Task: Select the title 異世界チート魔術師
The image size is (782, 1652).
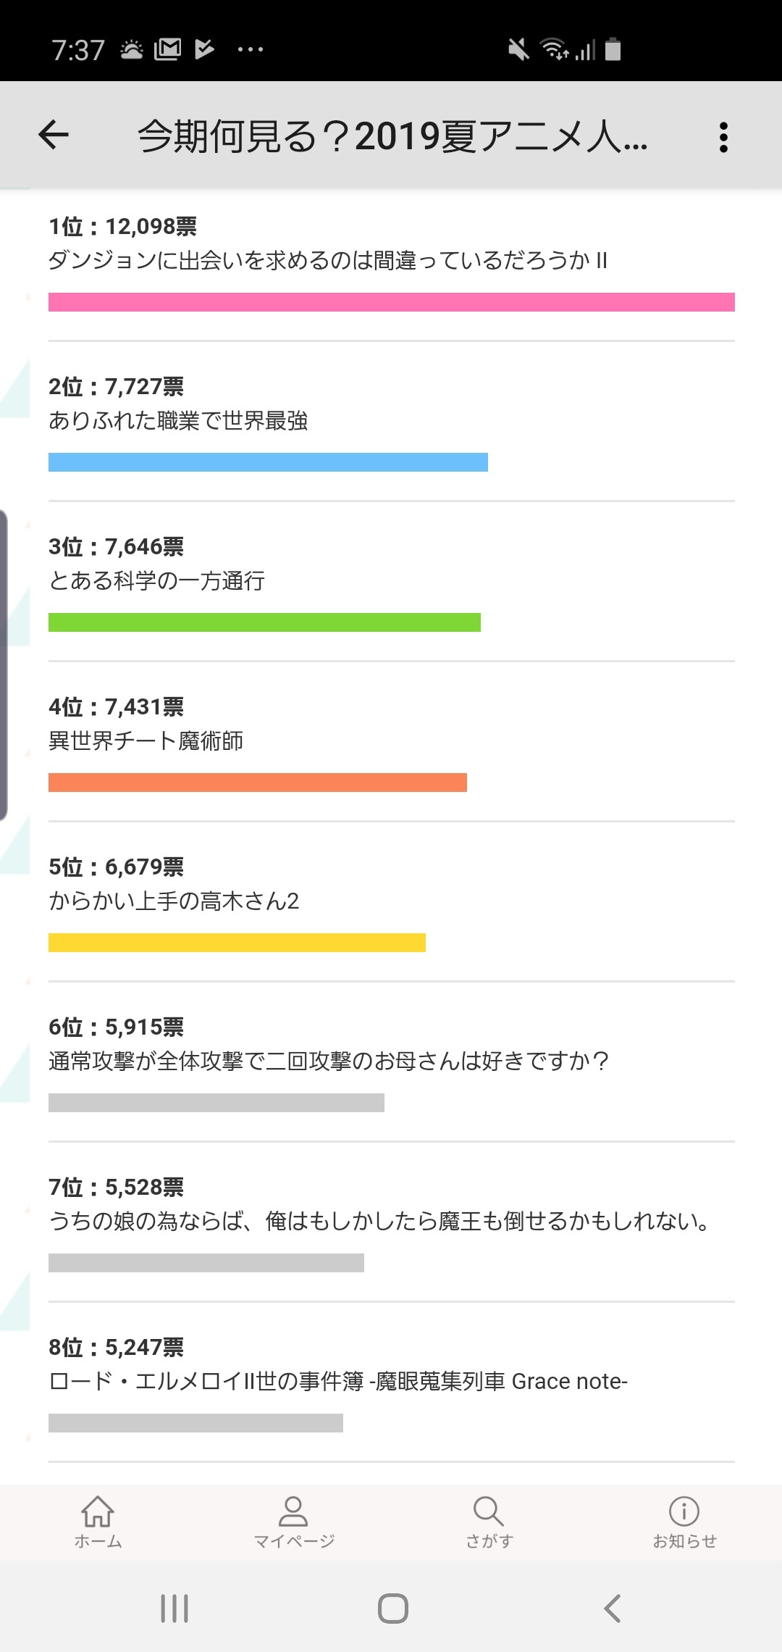Action: [x=146, y=741]
